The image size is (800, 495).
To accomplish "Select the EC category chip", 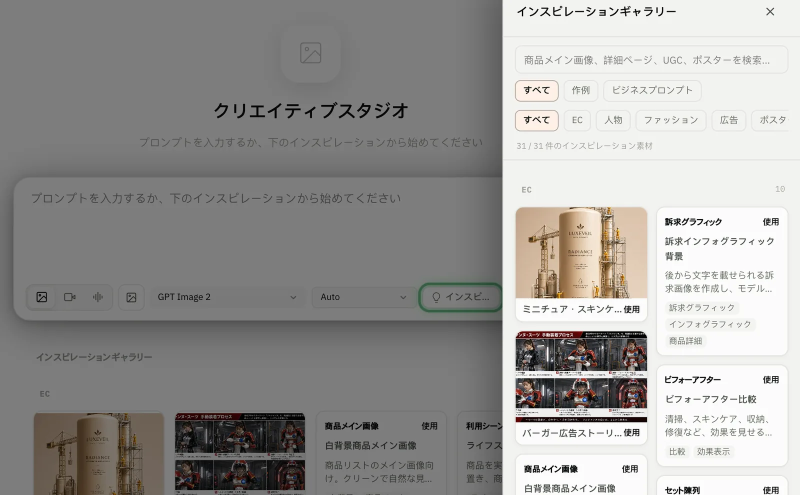I will 577,120.
